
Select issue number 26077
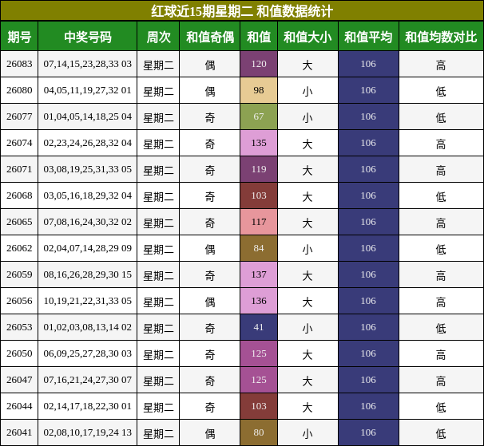pos(19,116)
